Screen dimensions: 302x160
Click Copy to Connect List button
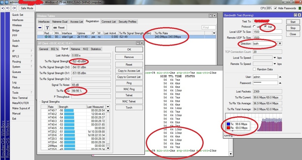[129, 77]
